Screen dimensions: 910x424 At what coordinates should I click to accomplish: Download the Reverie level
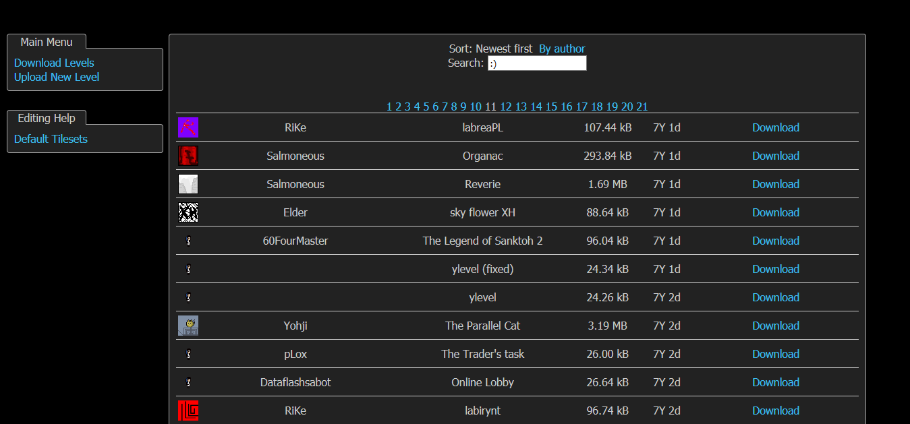tap(776, 184)
